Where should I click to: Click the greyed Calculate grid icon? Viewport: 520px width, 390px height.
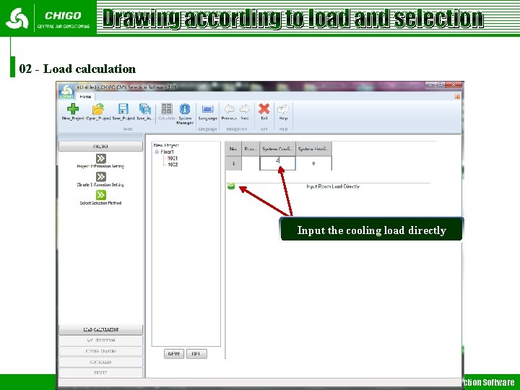(167, 109)
